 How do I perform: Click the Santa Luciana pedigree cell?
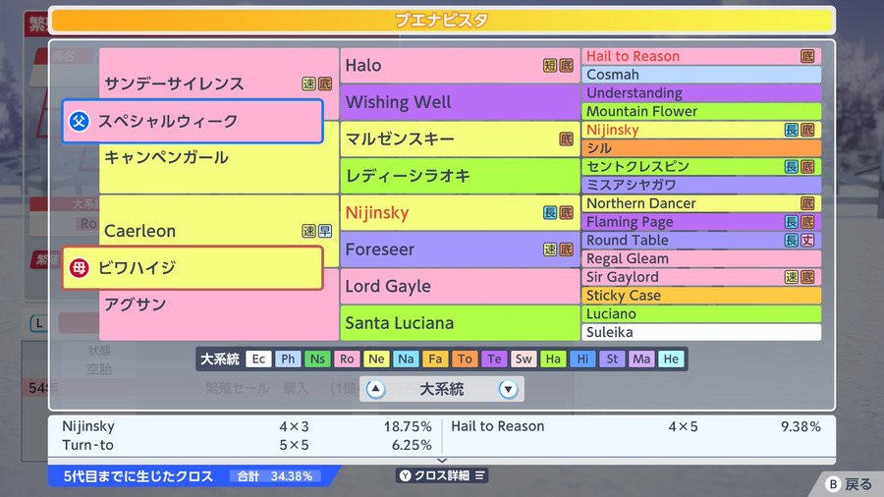coord(460,323)
